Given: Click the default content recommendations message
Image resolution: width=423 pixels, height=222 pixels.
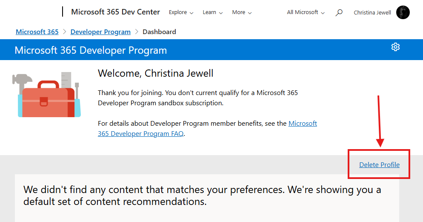Looking at the screenshot, I should 202,195.
